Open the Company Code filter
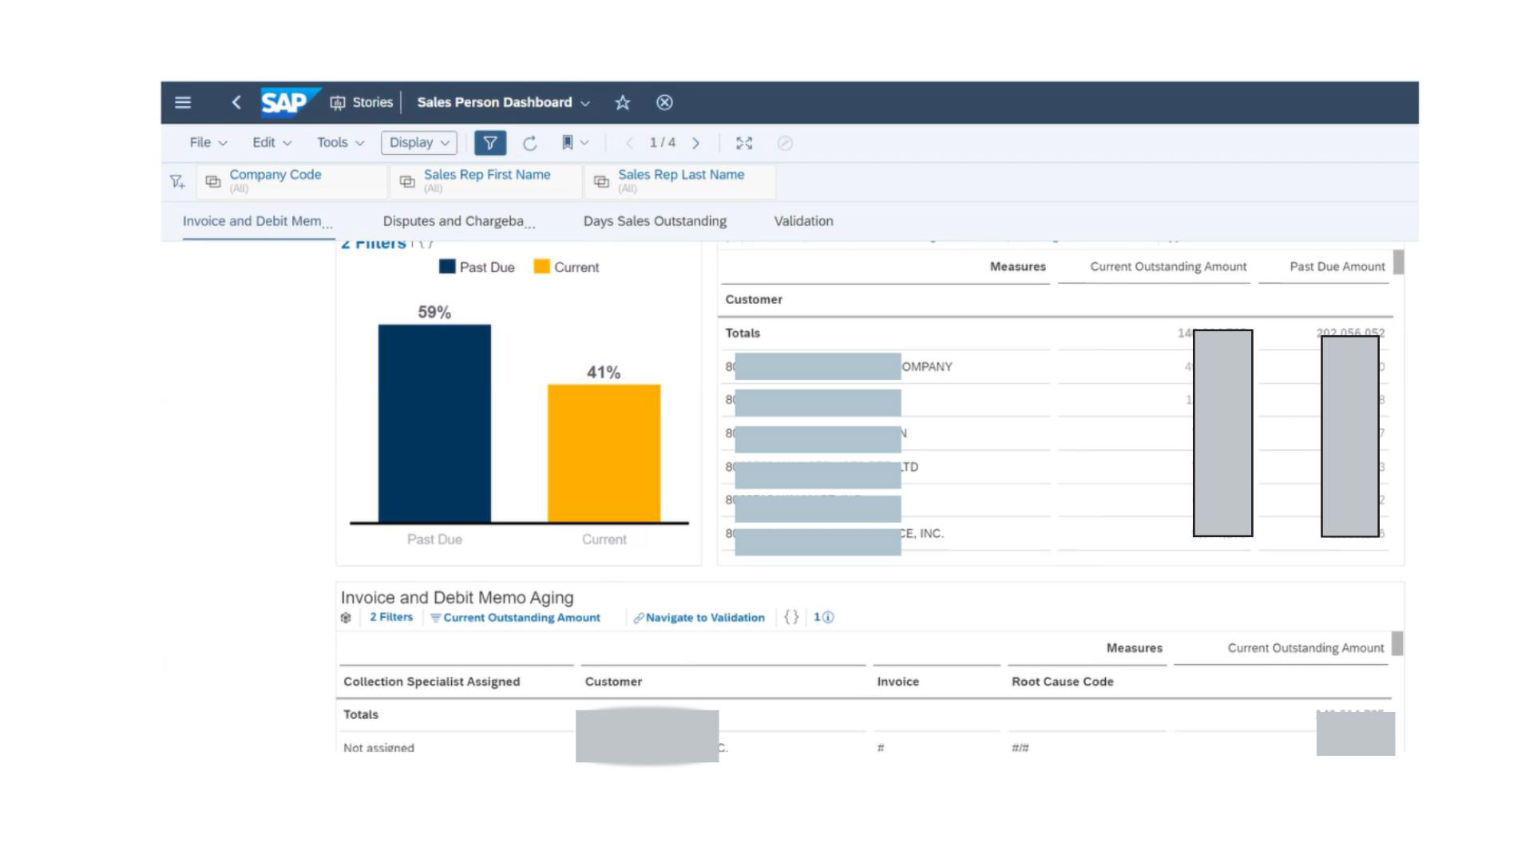Screen dimensions: 1533x862 click(292, 181)
